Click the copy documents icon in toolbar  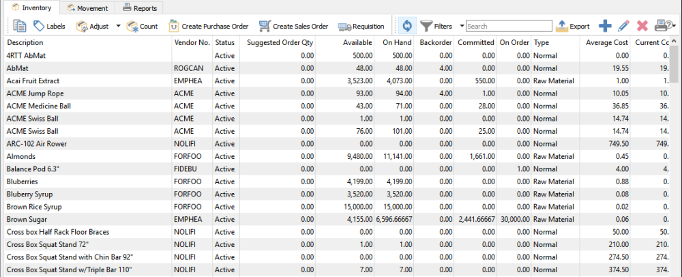19,26
